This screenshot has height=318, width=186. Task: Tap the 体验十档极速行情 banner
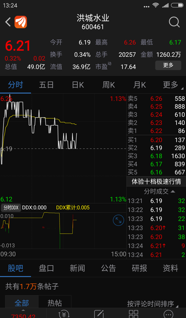156,181
